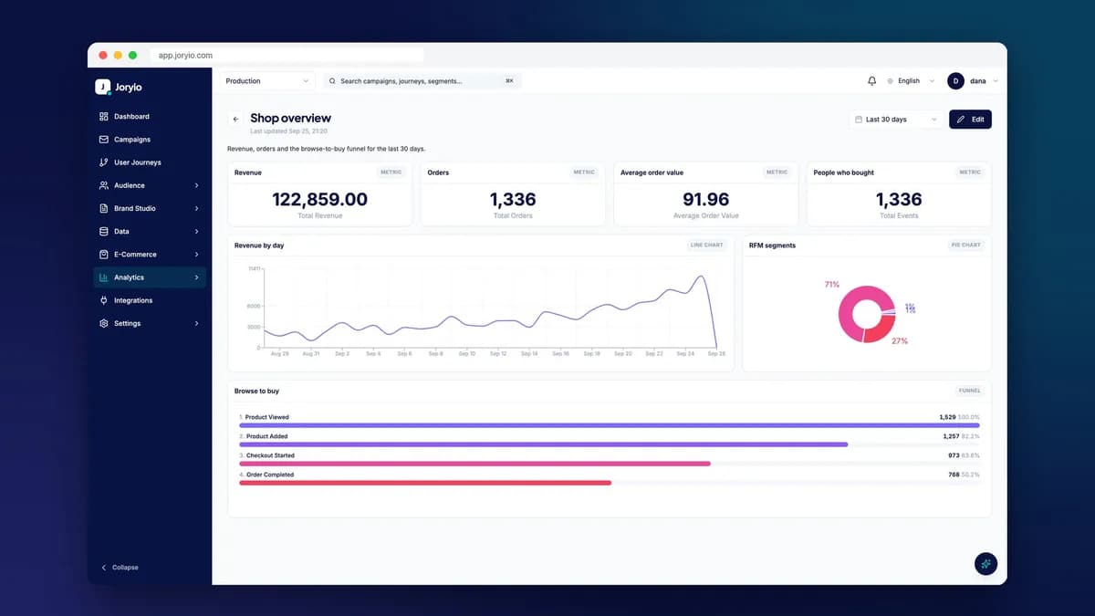The image size is (1095, 616).
Task: Click the Analytics bar chart icon
Action: [x=104, y=277]
